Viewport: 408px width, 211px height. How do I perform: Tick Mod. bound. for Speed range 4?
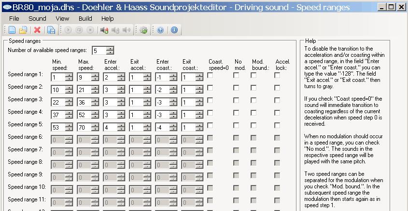click(253, 113)
